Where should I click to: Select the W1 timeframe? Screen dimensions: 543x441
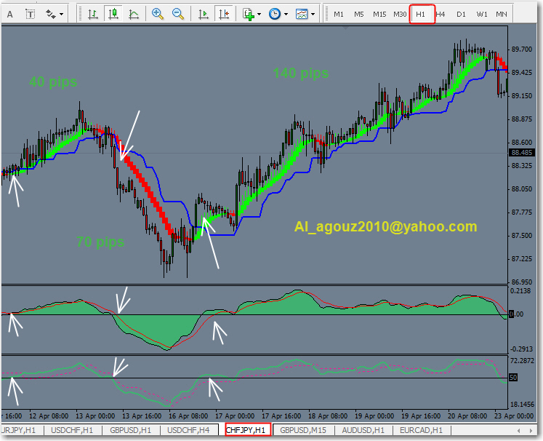click(482, 15)
